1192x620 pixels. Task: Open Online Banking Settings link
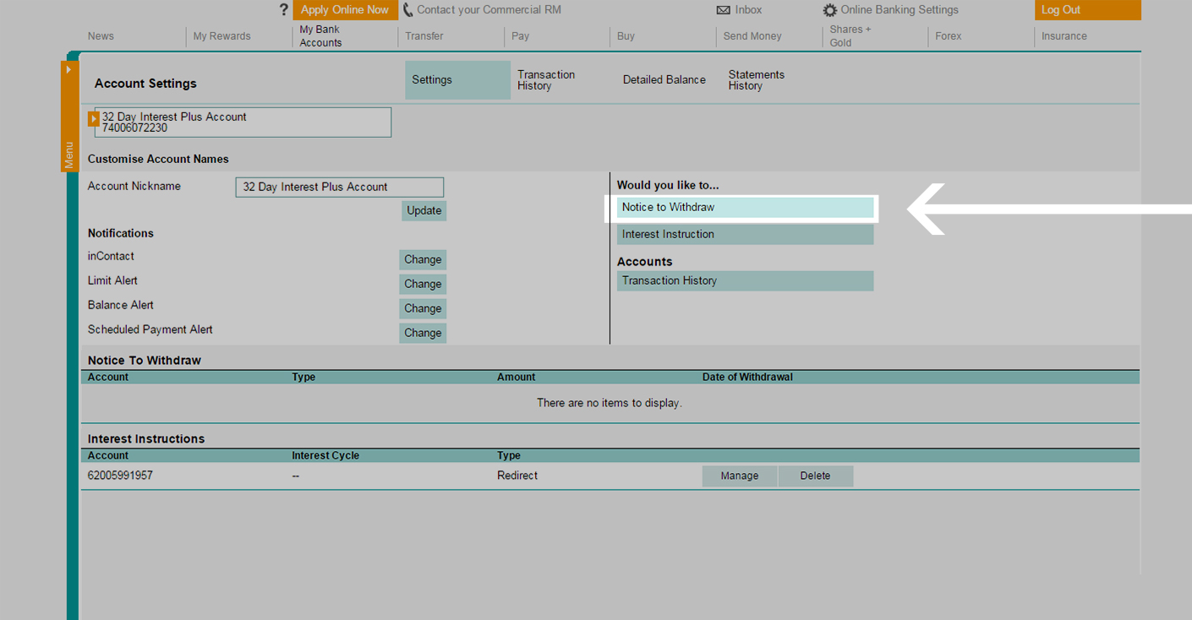899,10
